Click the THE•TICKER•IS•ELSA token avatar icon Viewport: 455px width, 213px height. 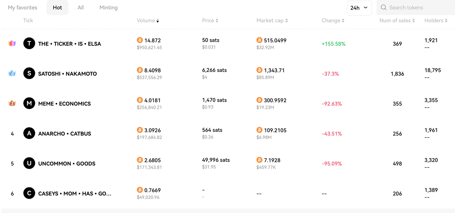click(x=29, y=43)
